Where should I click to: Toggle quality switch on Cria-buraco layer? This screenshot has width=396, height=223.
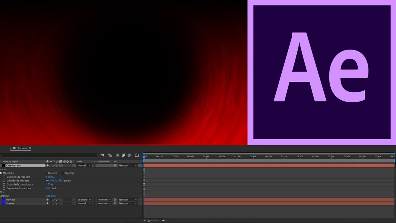tap(54, 165)
